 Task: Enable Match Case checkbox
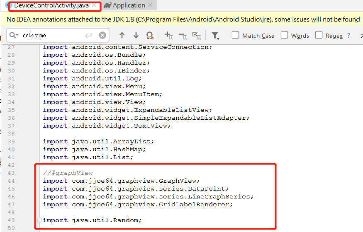tap(235, 35)
